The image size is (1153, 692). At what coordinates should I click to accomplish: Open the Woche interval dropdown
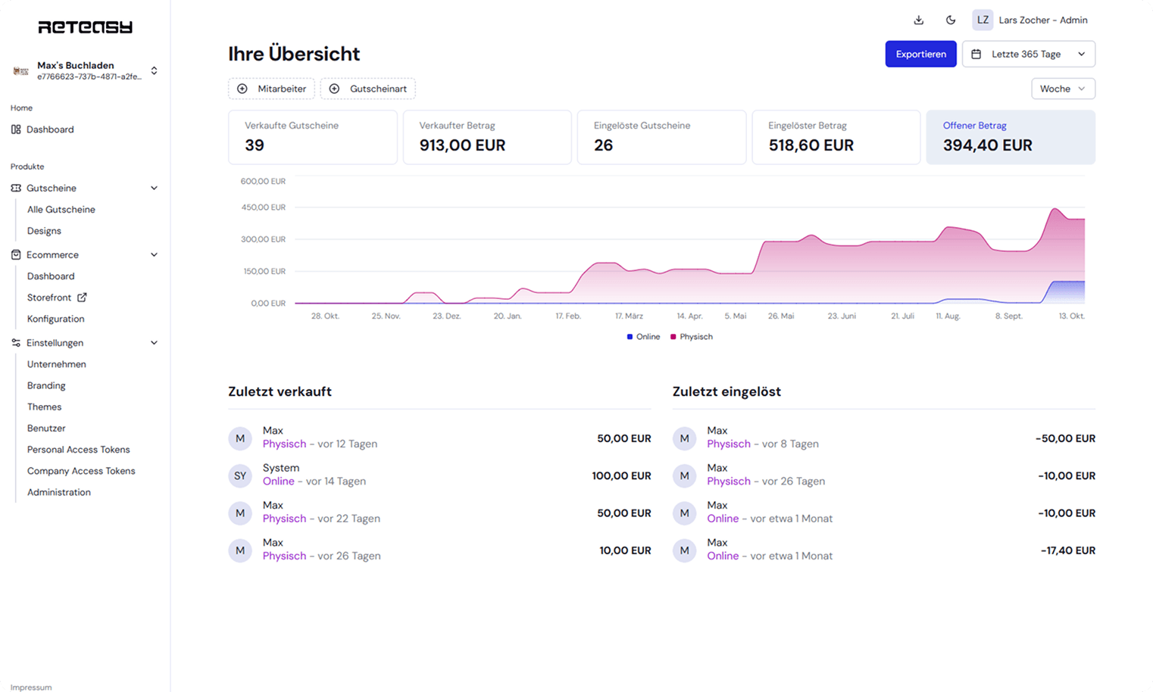(x=1062, y=89)
